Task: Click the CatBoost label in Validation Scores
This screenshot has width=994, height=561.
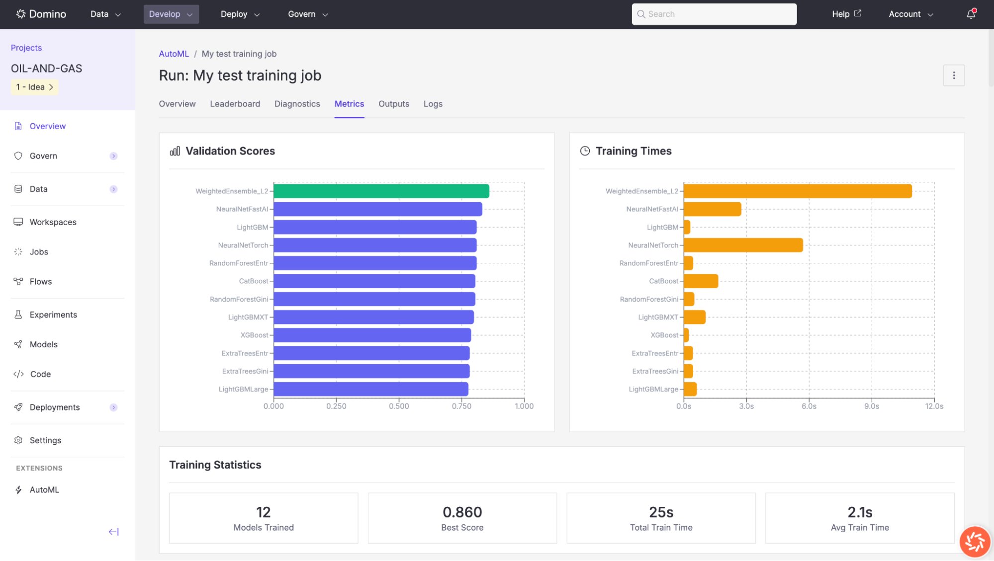Action: point(254,281)
